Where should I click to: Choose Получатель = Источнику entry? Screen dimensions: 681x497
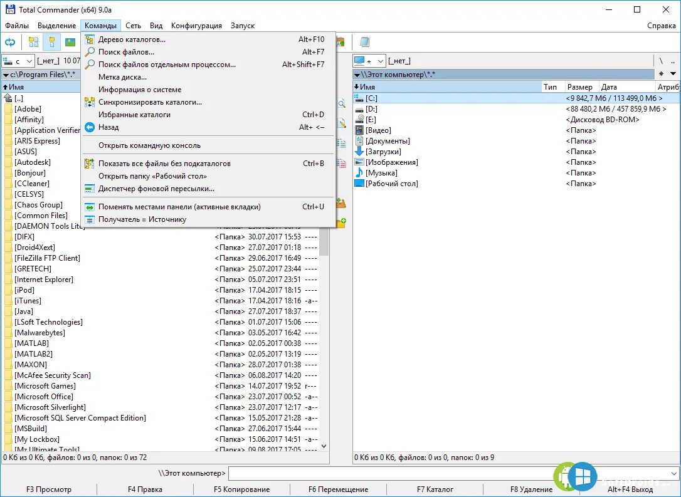[208, 219]
